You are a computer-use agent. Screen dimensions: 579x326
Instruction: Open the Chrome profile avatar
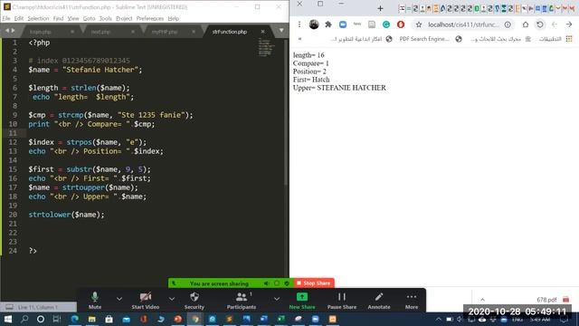314,24
